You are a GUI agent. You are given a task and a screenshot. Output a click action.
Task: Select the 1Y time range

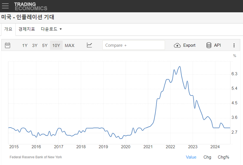[25, 45]
